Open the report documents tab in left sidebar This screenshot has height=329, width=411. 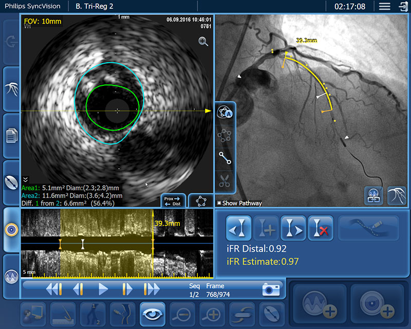(x=11, y=135)
